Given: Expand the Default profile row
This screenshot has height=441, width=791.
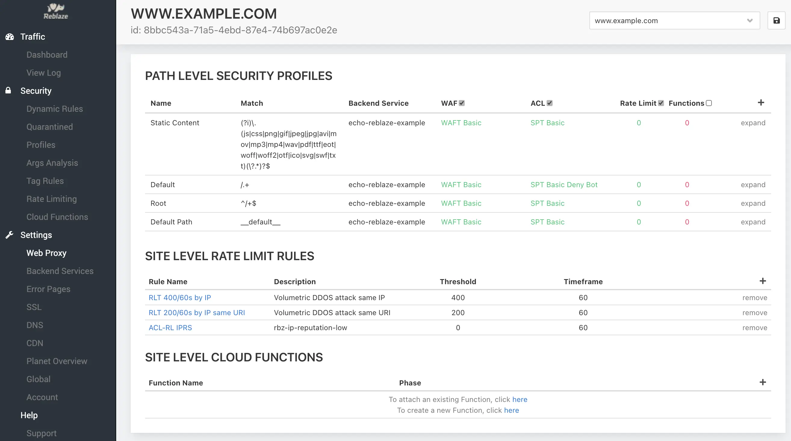Looking at the screenshot, I should 753,185.
